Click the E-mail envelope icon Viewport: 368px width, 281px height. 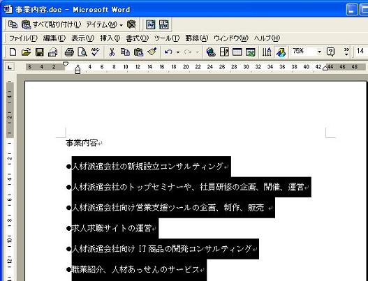[x=53, y=52]
